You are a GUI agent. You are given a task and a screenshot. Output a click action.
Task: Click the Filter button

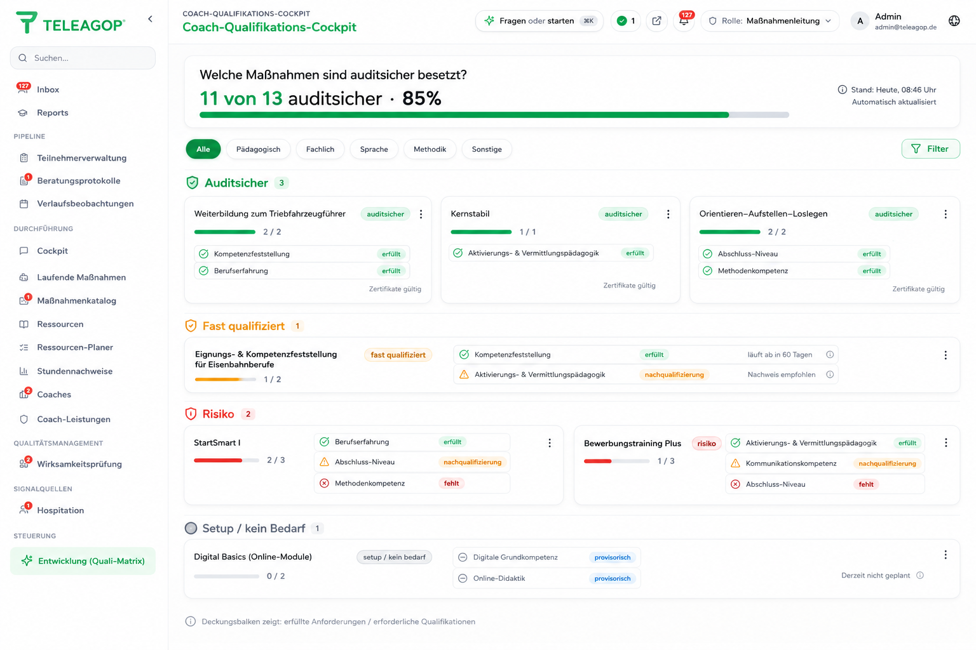[x=930, y=149]
